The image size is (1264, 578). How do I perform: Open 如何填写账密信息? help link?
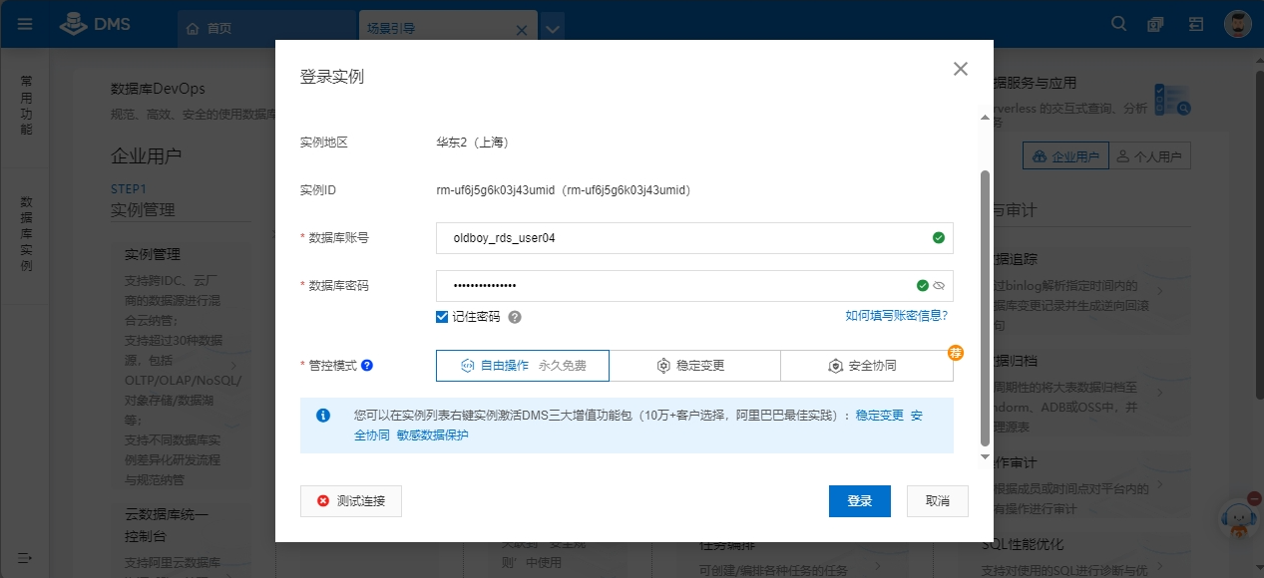(x=896, y=316)
